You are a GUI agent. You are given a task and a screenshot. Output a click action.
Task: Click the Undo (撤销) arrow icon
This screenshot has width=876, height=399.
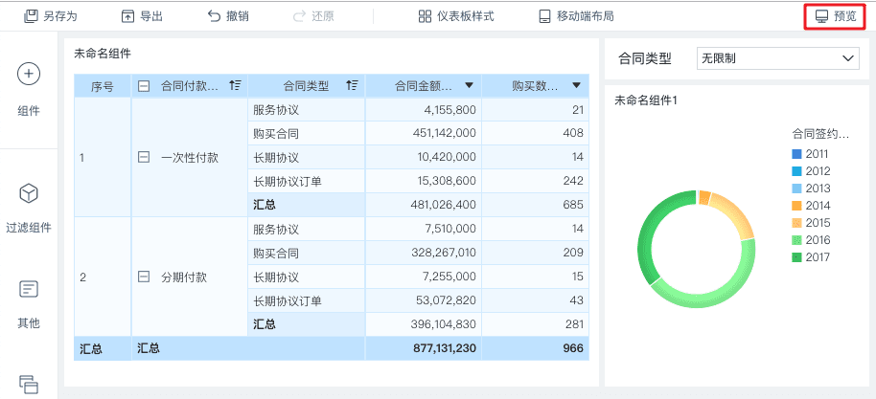pyautogui.click(x=214, y=16)
